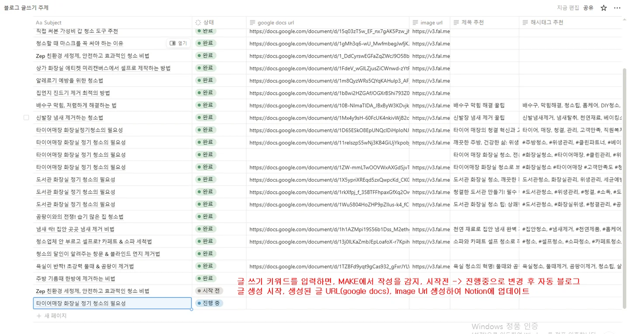This screenshot has width=627, height=334.
Task: Click the status icon in 상태 header
Action: tap(198, 23)
